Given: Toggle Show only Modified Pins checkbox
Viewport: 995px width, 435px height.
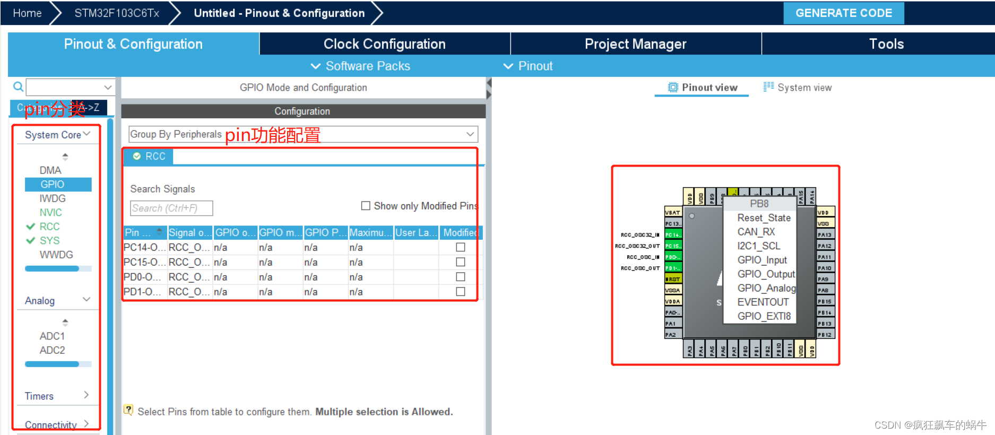Looking at the screenshot, I should [366, 206].
